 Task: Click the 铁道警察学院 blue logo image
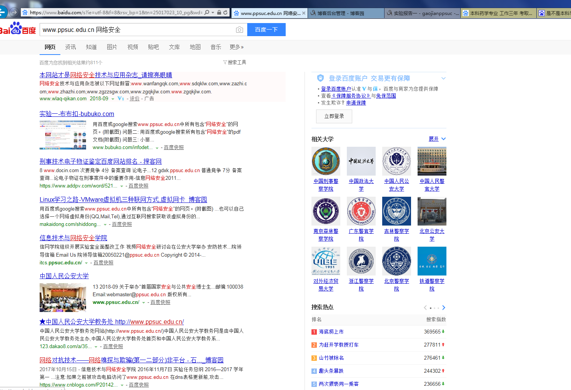(x=432, y=261)
